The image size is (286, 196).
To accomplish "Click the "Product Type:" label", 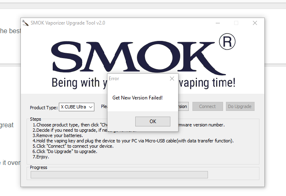I will [x=44, y=108].
